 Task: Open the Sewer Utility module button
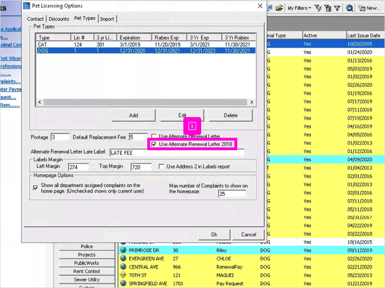pyautogui.click(x=87, y=279)
